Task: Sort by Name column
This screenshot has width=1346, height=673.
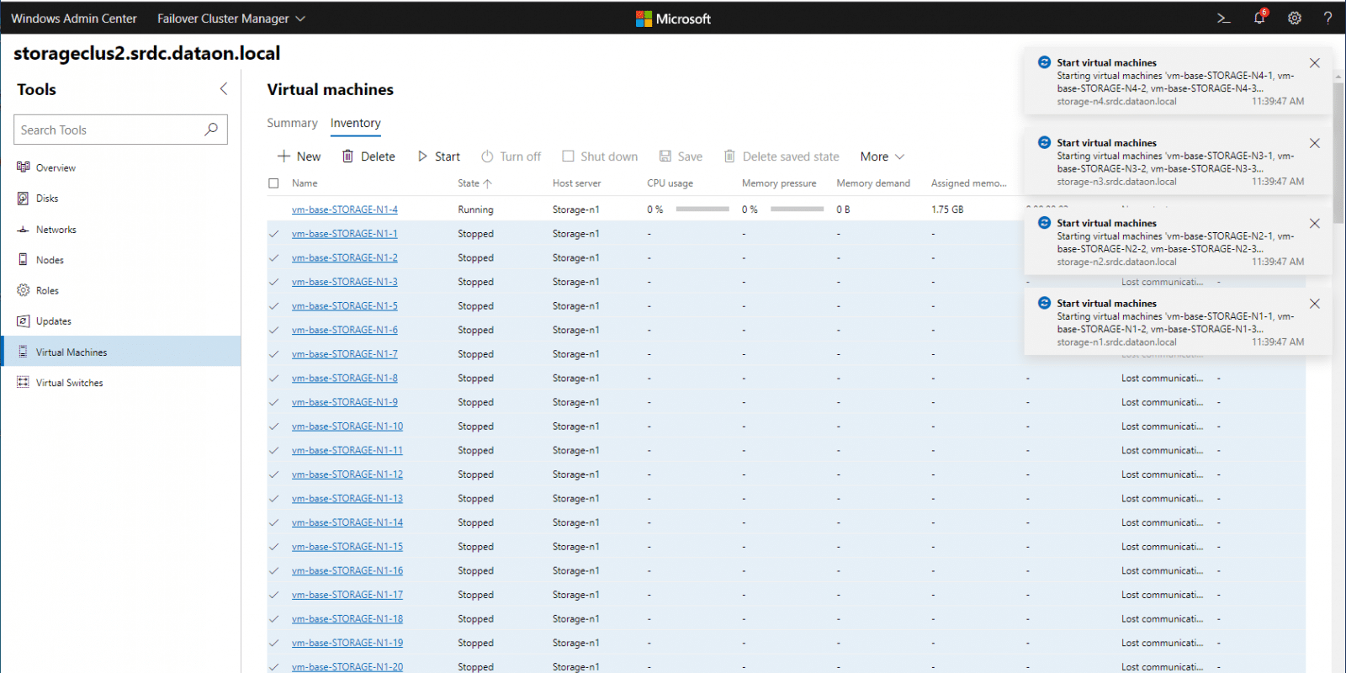Action: pos(305,183)
